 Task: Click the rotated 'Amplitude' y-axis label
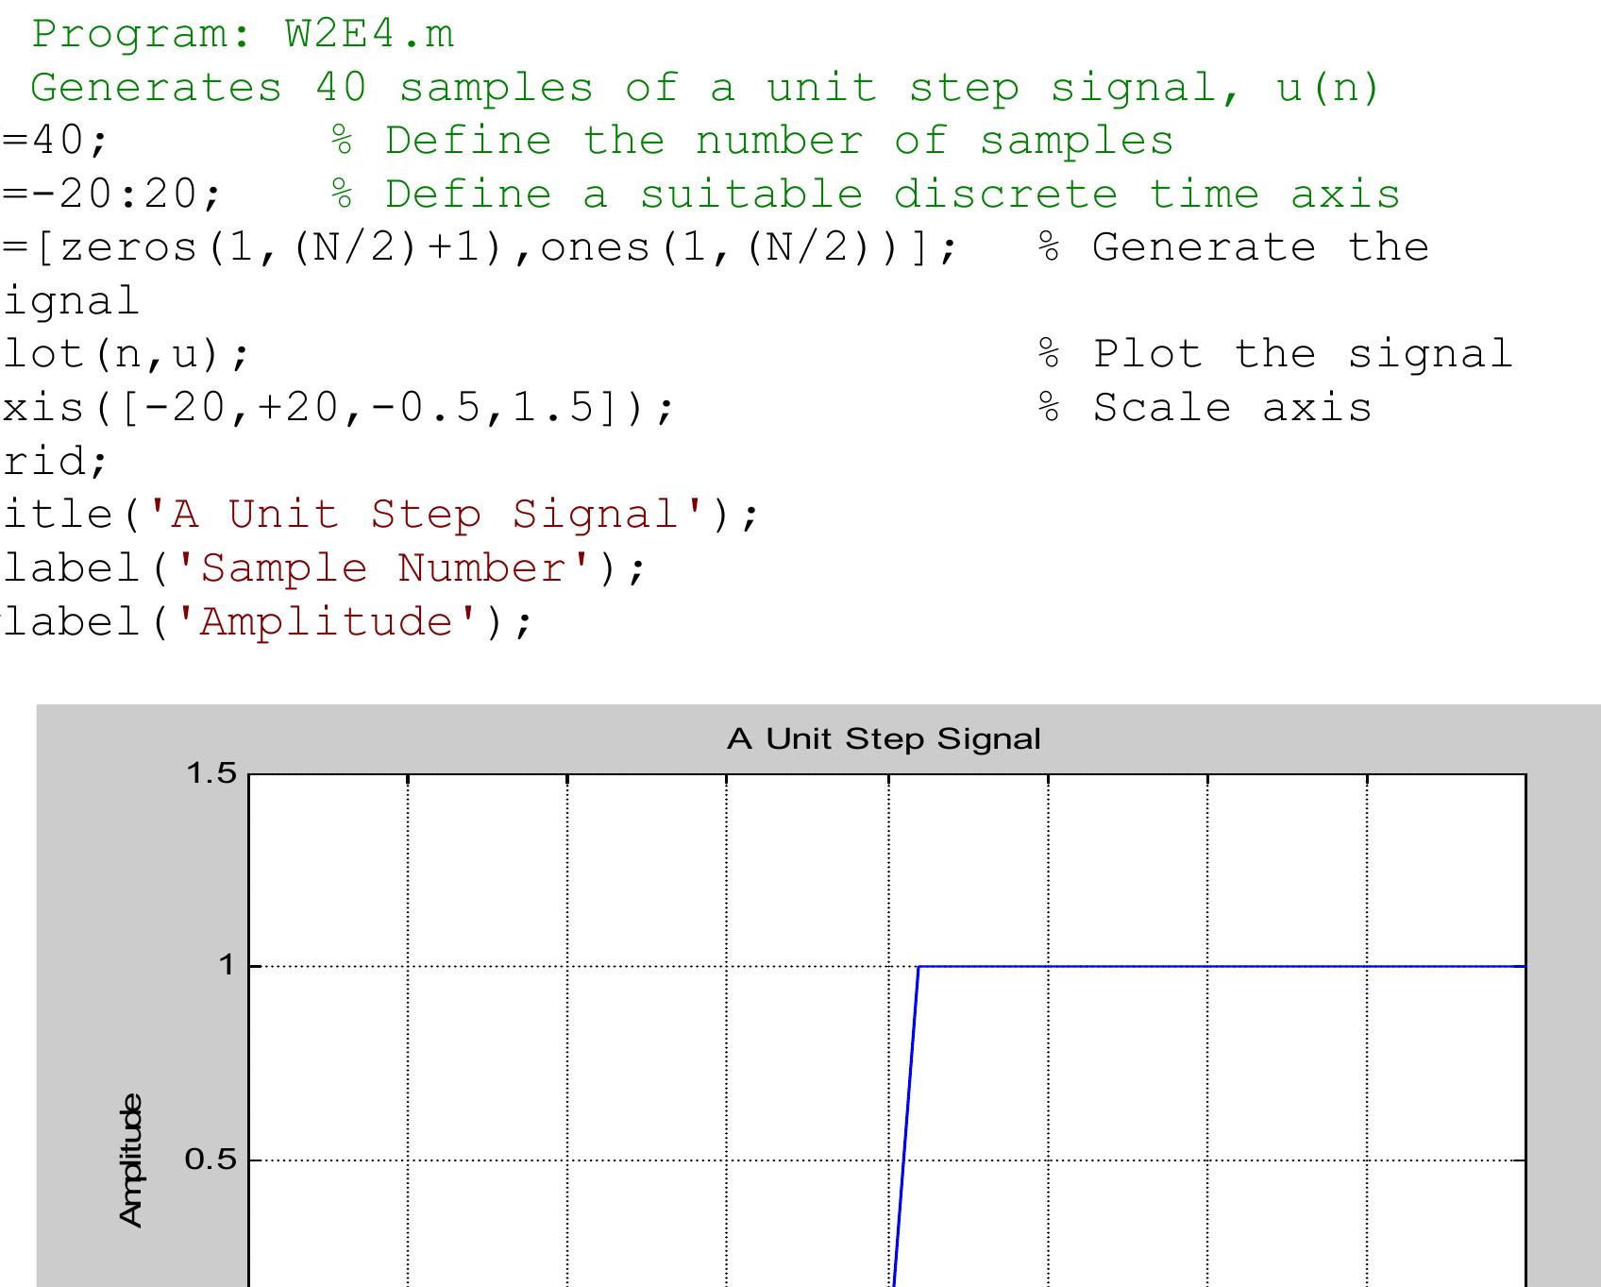pos(131,1160)
